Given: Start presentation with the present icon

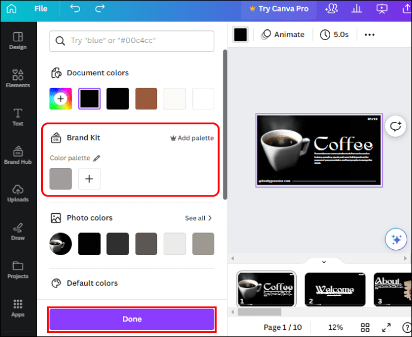Looking at the screenshot, I should [x=382, y=9].
